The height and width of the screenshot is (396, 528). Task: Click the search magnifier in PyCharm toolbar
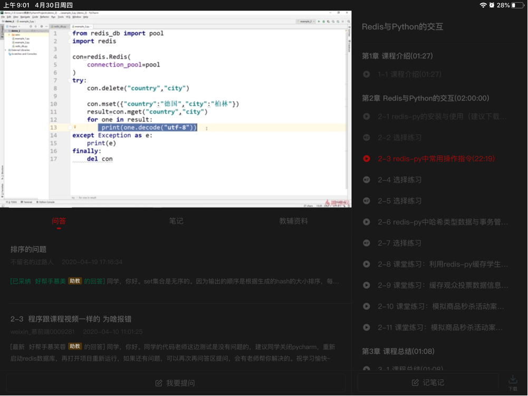coord(349,22)
